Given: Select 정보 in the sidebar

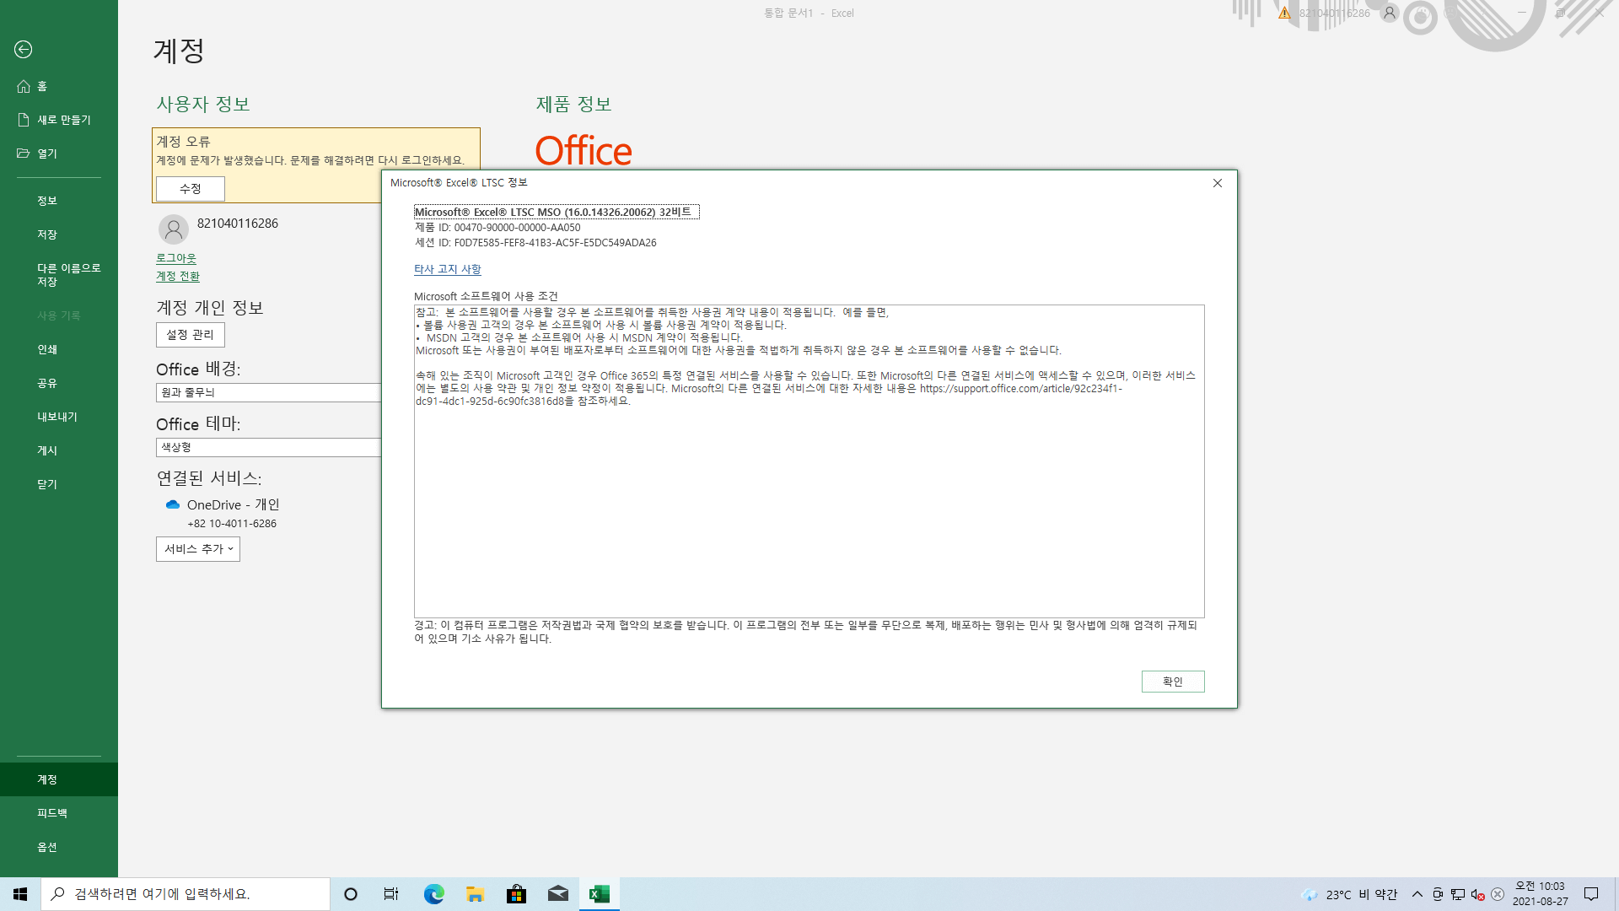Looking at the screenshot, I should [59, 201].
